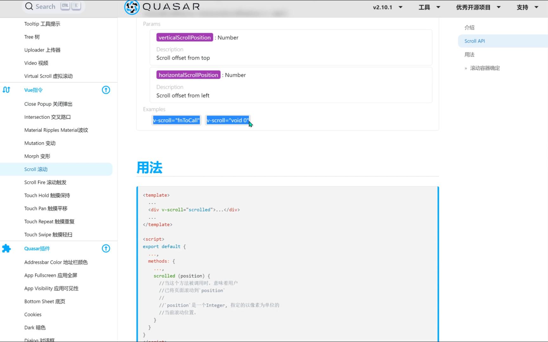Open the 工具 dropdown menu
The width and height of the screenshot is (548, 342).
tap(429, 7)
